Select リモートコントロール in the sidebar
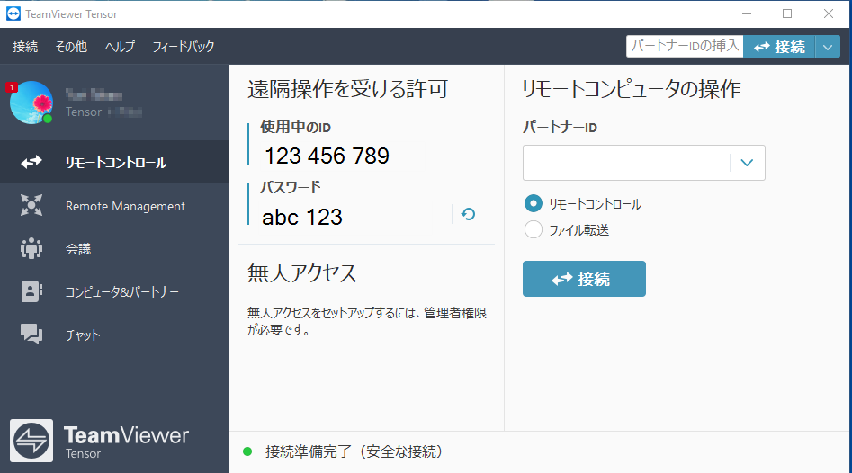The width and height of the screenshot is (852, 473). tap(114, 162)
